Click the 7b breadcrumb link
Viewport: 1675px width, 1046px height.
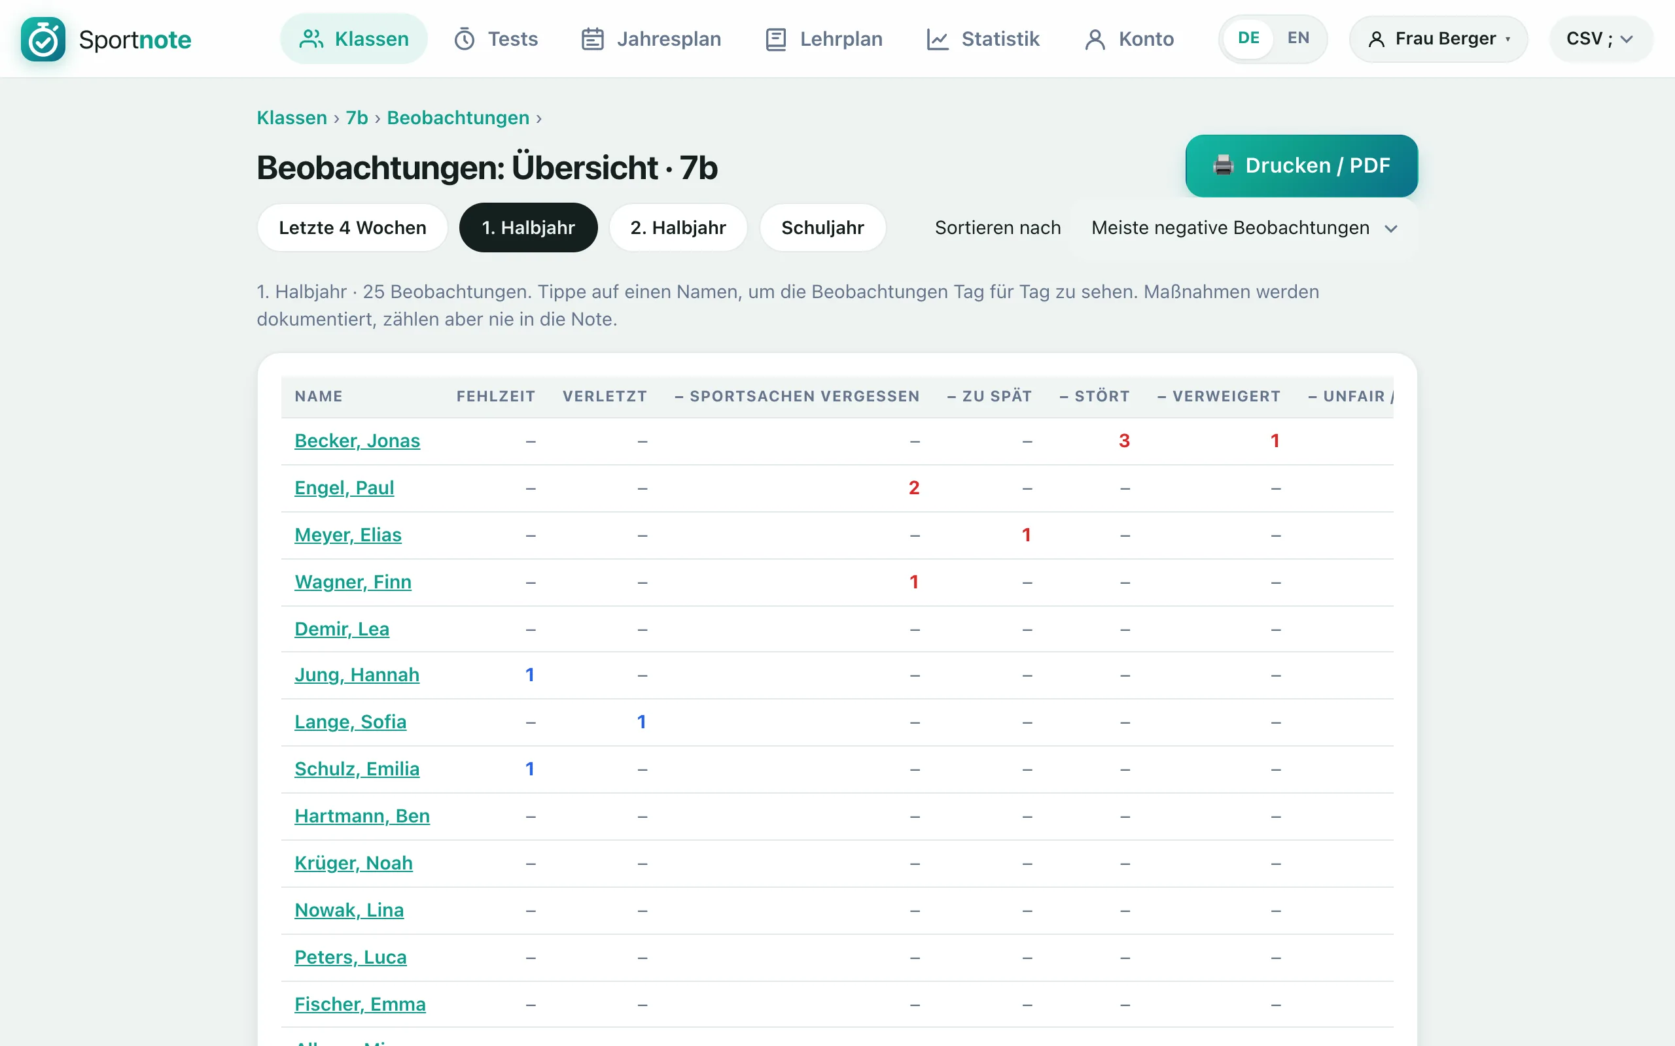[357, 118]
